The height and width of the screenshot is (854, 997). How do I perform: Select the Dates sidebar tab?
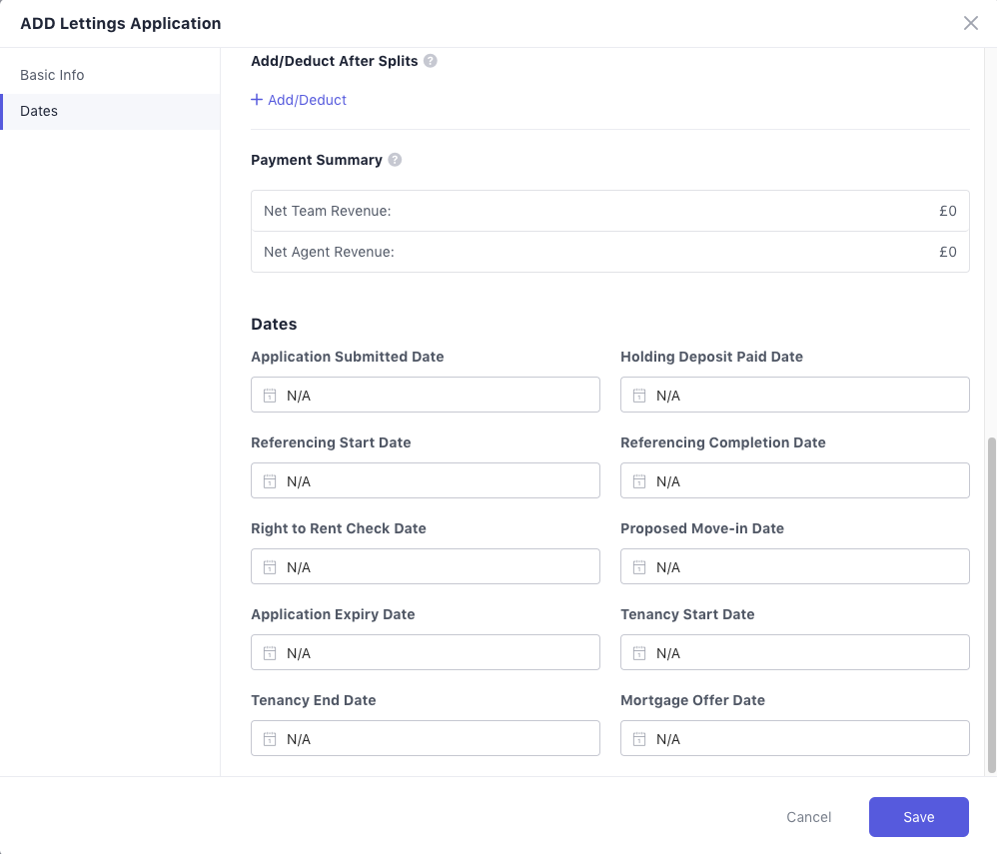39,111
